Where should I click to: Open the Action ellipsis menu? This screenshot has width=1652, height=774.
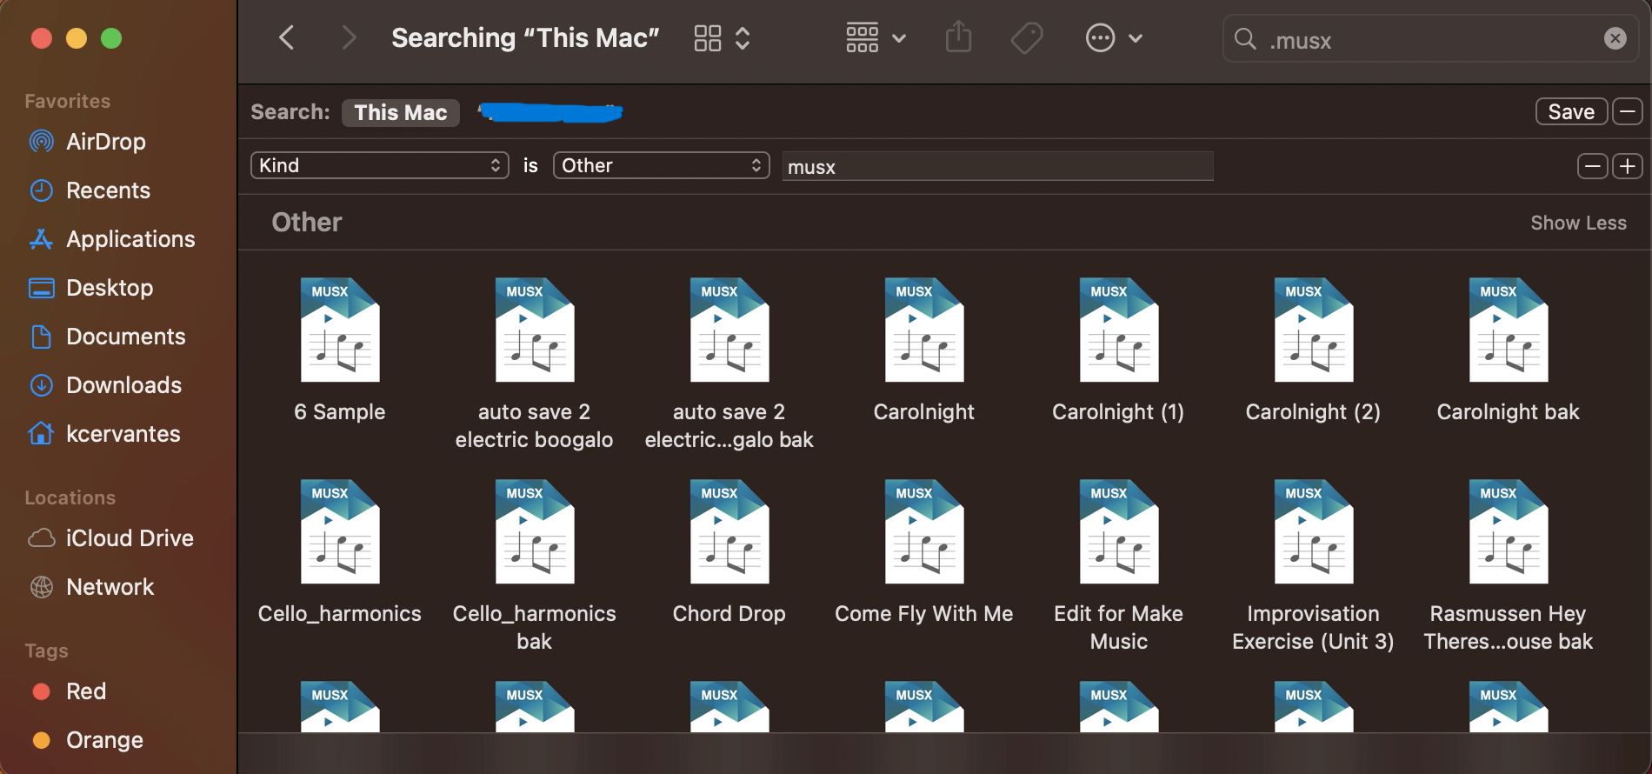coord(1114,38)
